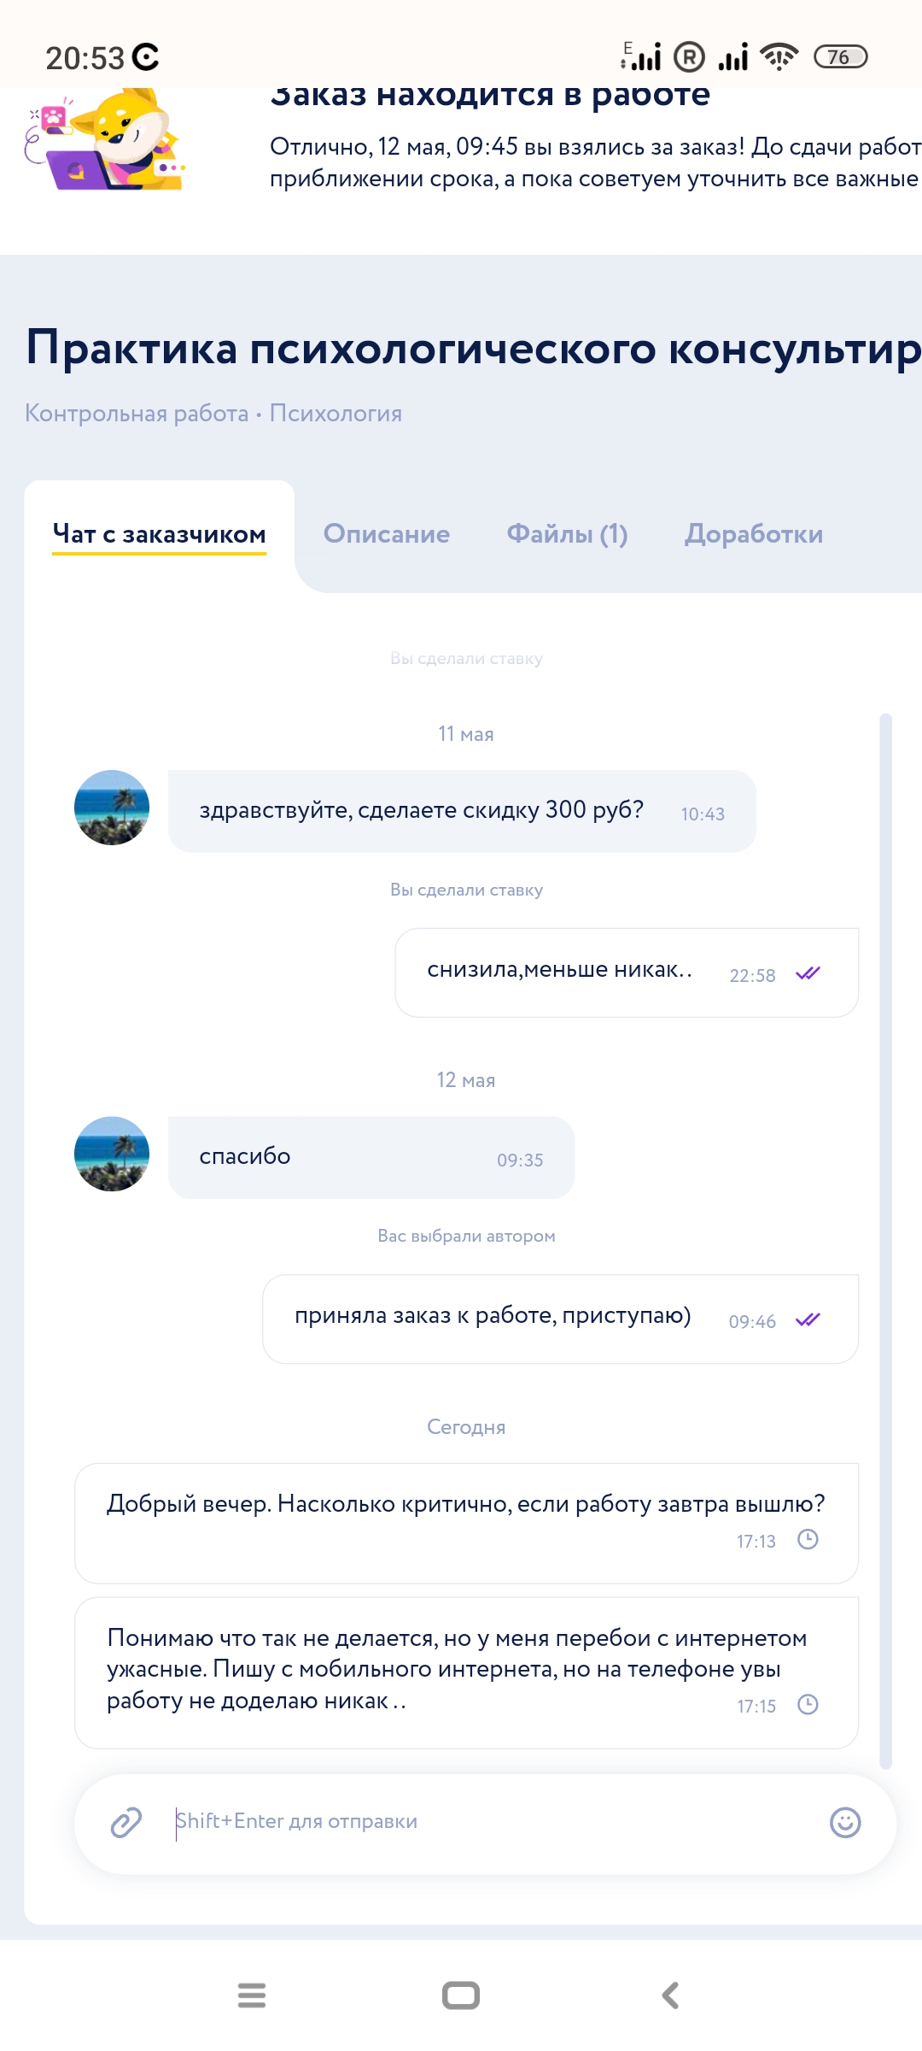Viewport: 922px width, 2051px height.
Task: Tap the pending clock icon at 17:15
Action: tap(808, 1704)
